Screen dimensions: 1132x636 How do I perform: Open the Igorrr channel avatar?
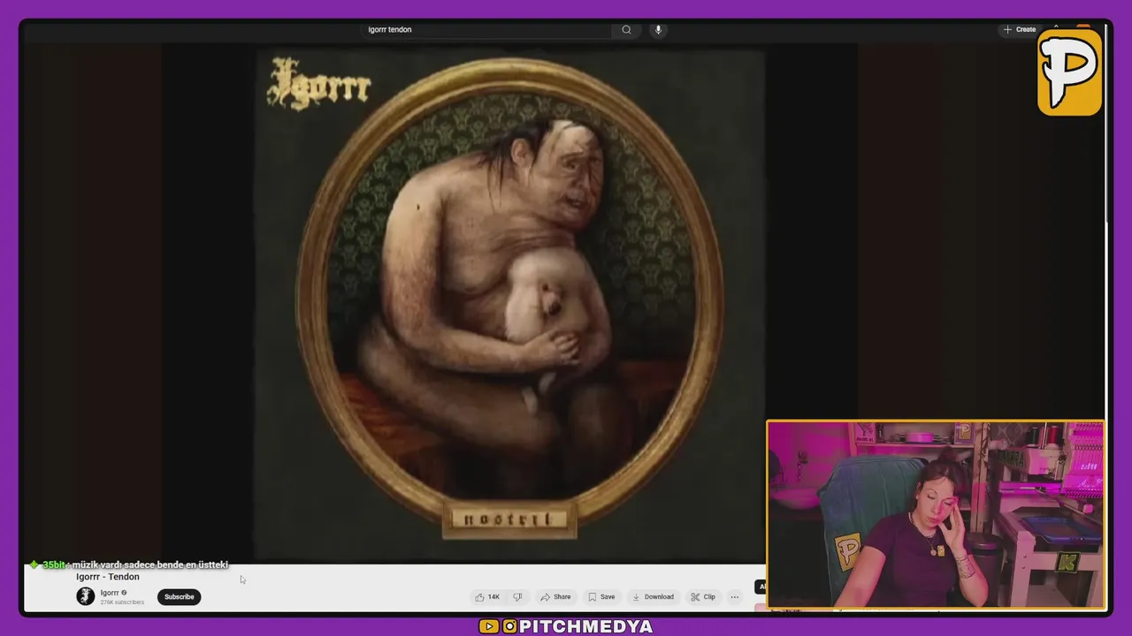pyautogui.click(x=85, y=596)
